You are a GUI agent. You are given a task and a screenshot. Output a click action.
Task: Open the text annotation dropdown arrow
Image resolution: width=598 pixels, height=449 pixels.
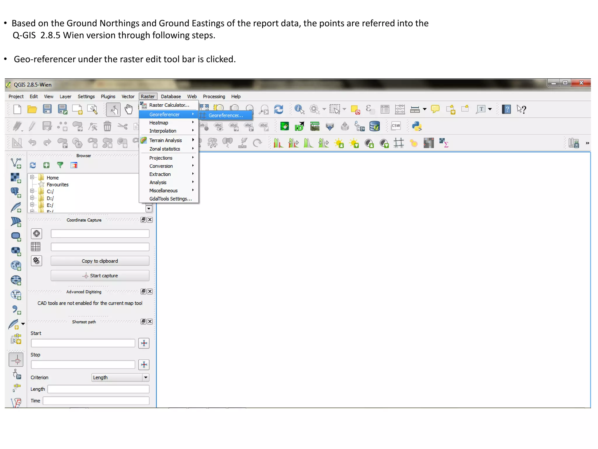coord(490,109)
